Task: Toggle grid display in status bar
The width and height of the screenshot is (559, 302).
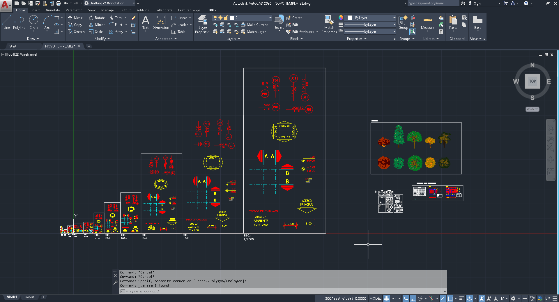Action: coord(386,298)
